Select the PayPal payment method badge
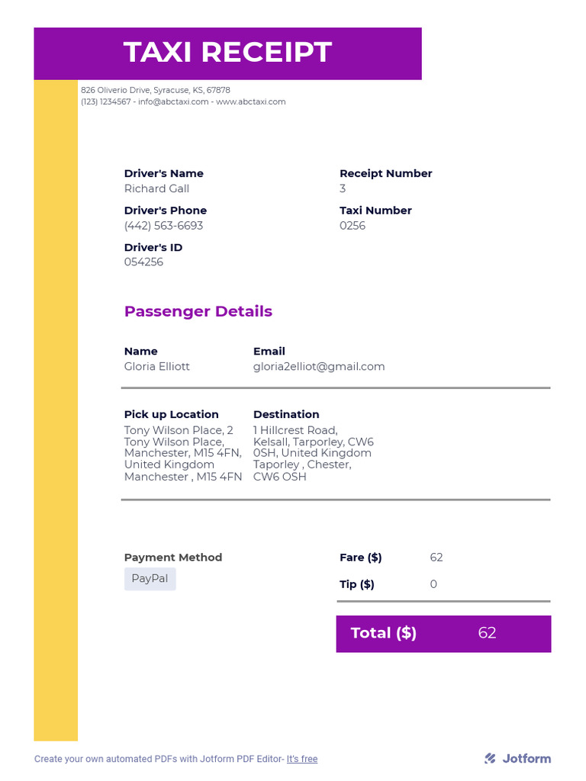Image resolution: width=586 pixels, height=781 pixels. click(x=150, y=578)
